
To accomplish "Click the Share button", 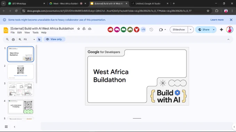I will point(204,30).
